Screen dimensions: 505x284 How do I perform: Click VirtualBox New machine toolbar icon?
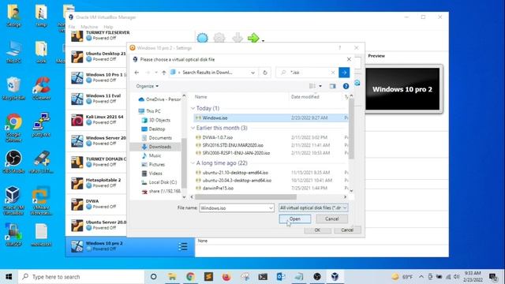(x=202, y=38)
